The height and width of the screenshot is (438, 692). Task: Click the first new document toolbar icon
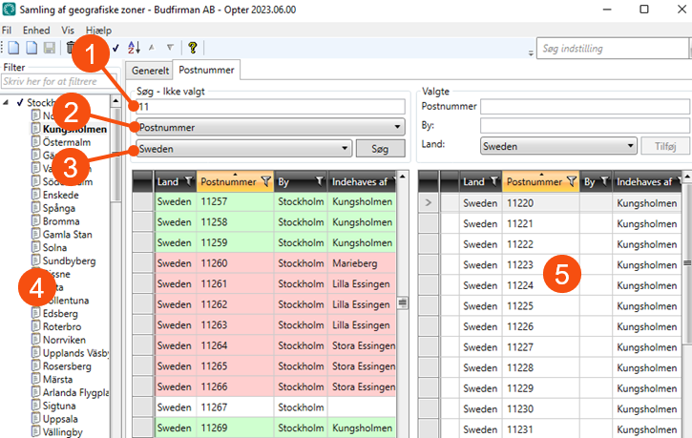[x=13, y=48]
